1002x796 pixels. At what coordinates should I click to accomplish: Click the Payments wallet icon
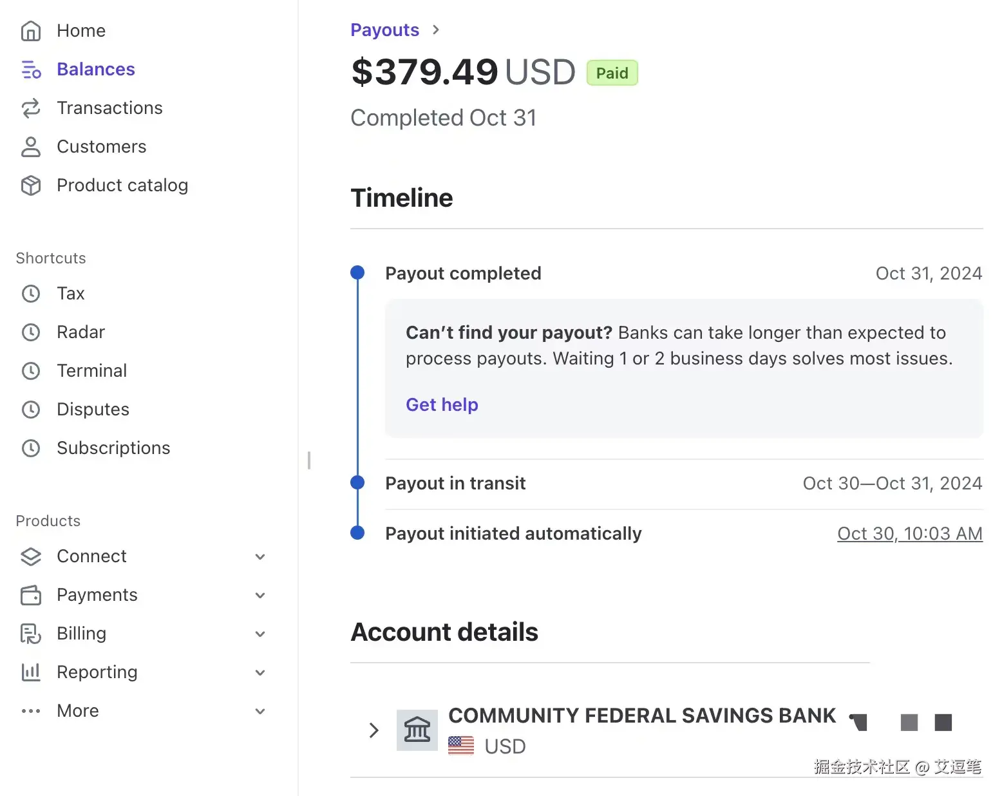31,595
